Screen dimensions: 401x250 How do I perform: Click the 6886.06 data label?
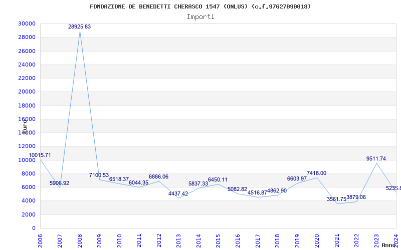click(158, 177)
